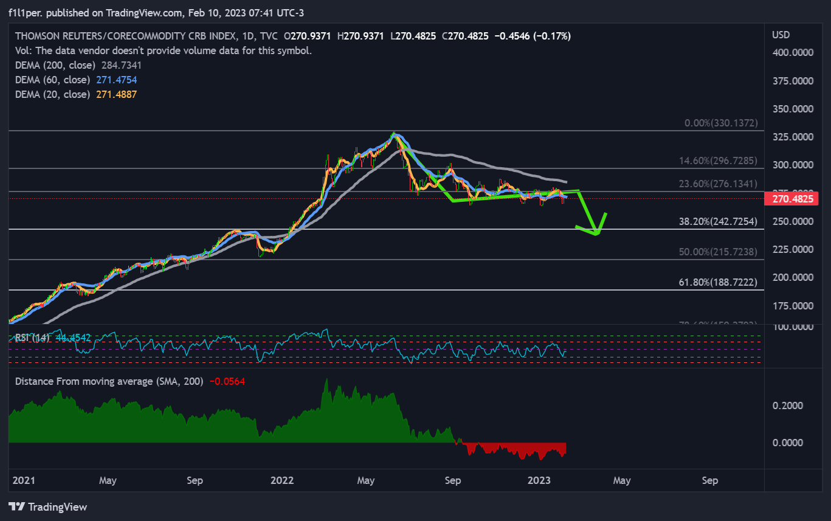Click the red distance value -0.0564

227,381
